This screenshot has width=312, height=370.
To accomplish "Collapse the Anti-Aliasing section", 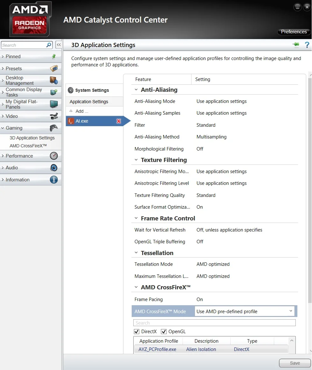I will [x=136, y=90].
